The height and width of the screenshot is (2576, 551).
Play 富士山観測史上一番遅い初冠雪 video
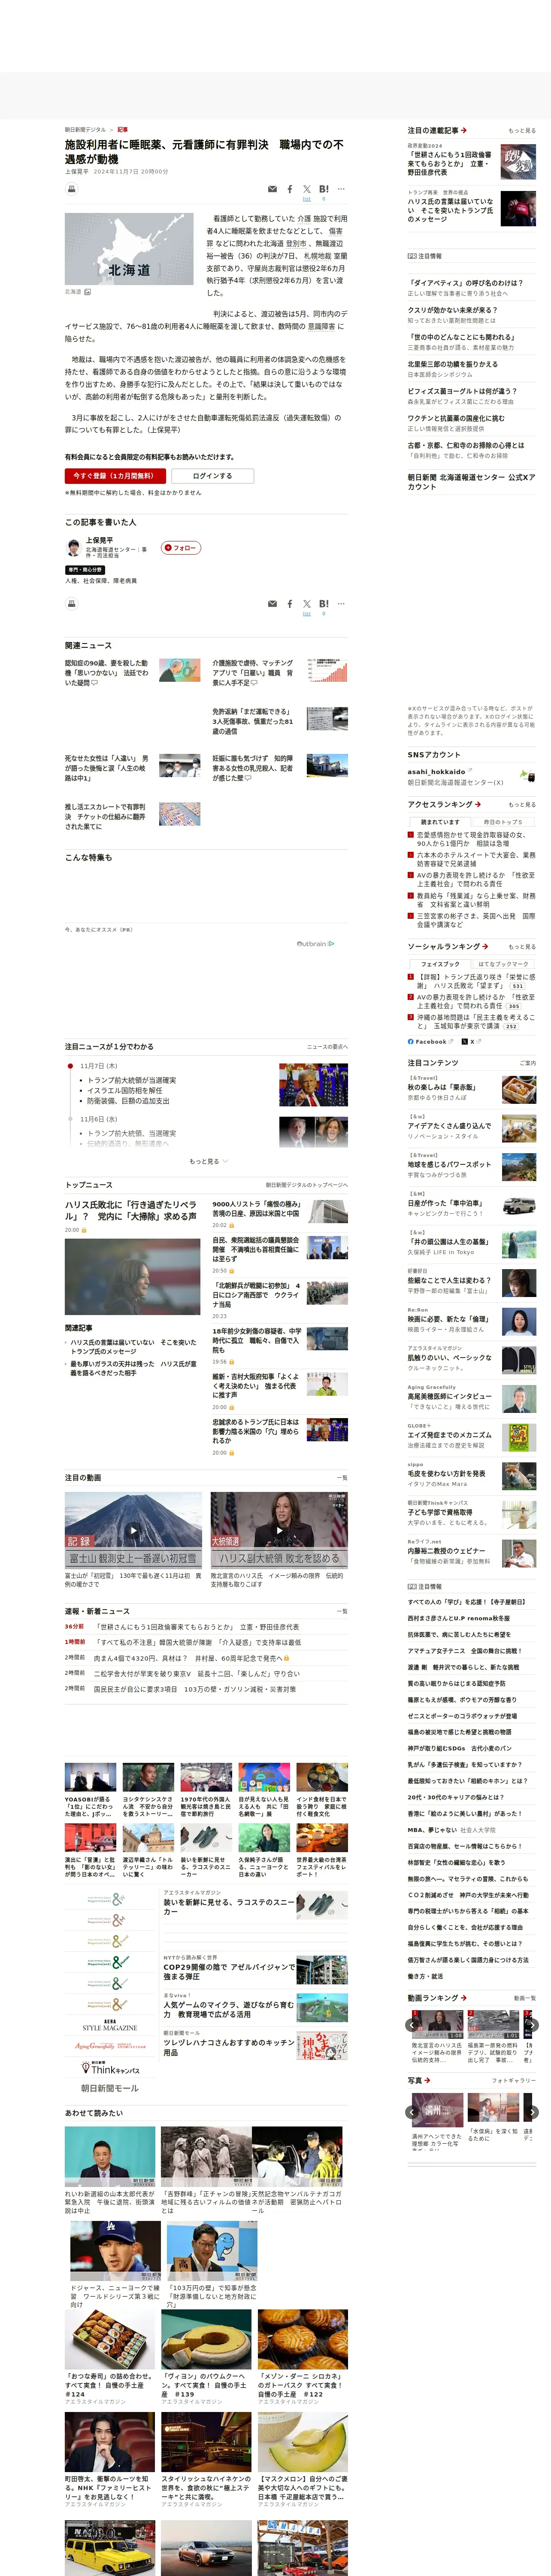(134, 1530)
